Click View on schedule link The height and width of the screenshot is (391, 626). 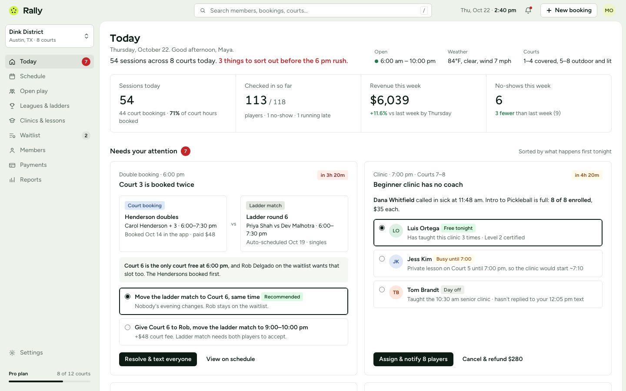click(230, 359)
